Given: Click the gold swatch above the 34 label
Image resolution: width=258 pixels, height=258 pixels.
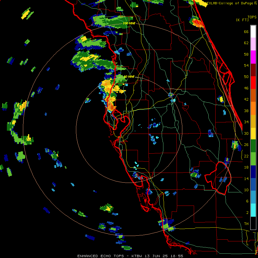Looking at the screenshot, I should coord(253,121).
